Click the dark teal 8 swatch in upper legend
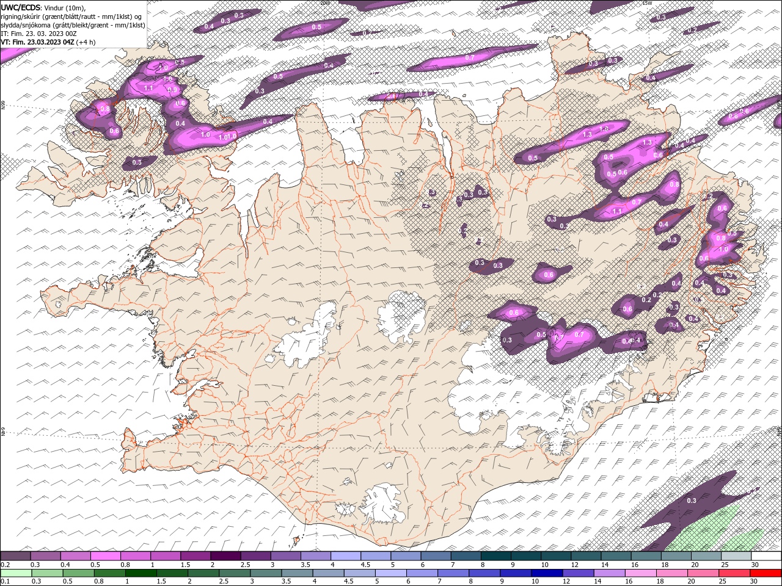Image resolution: width=782 pixels, height=586 pixels. click(x=496, y=556)
